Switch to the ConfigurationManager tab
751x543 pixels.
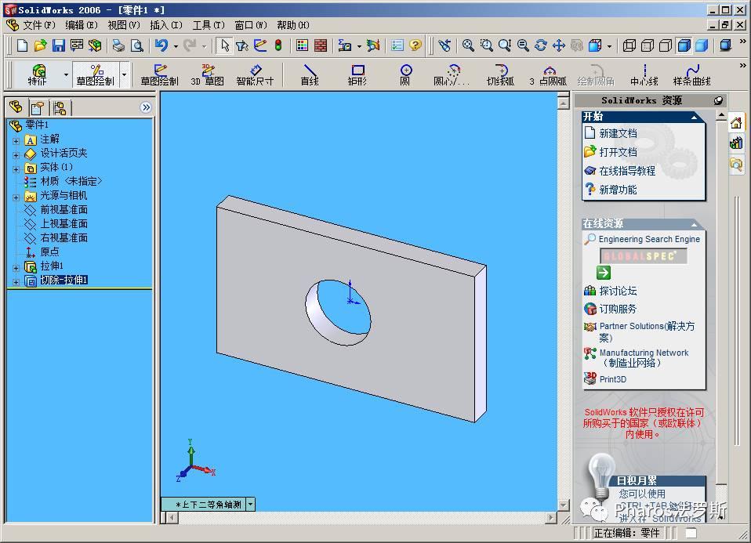click(x=60, y=108)
